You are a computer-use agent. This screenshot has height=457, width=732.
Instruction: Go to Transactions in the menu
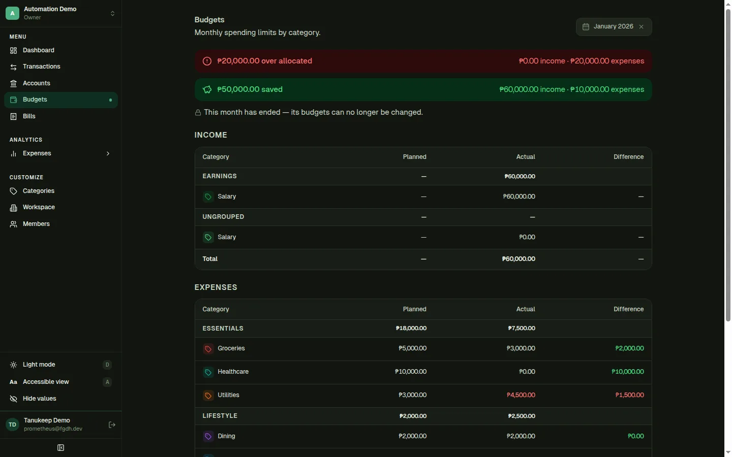60,67
